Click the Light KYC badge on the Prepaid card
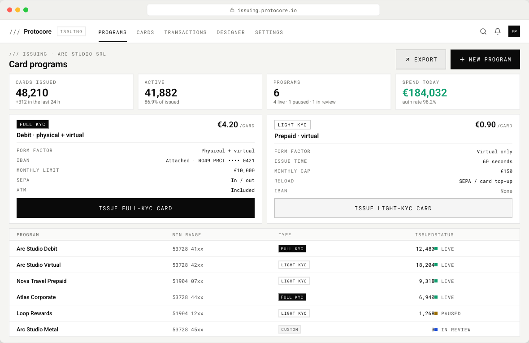Screen dimensions: 529x343 292,125
